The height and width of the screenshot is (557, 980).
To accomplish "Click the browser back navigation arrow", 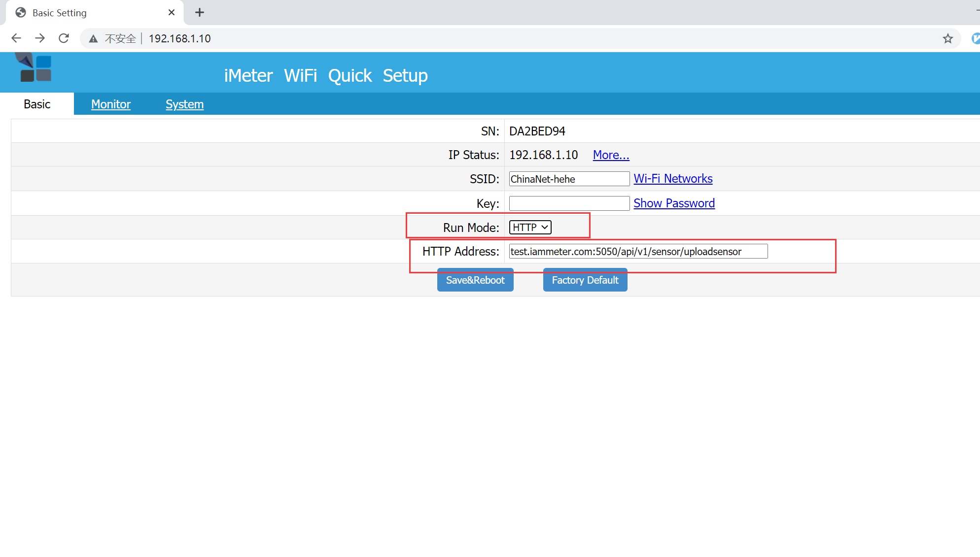I will 16,38.
